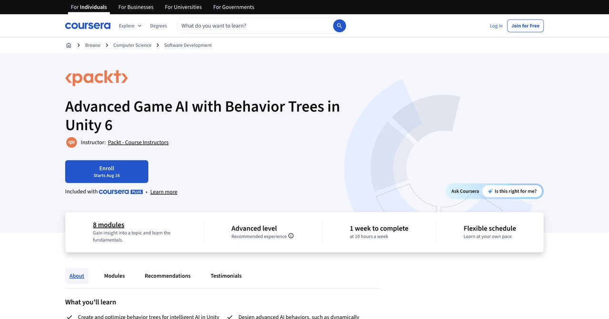
Task: Select the Recommendations tab
Action: pos(167,276)
